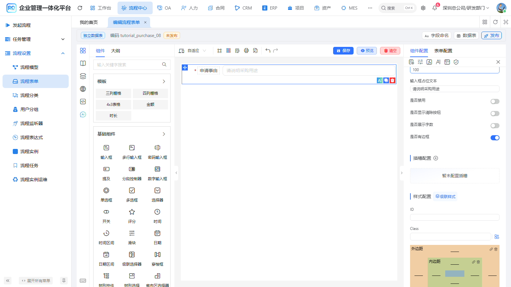
Task: Click the 预览 button
Action: (367, 51)
